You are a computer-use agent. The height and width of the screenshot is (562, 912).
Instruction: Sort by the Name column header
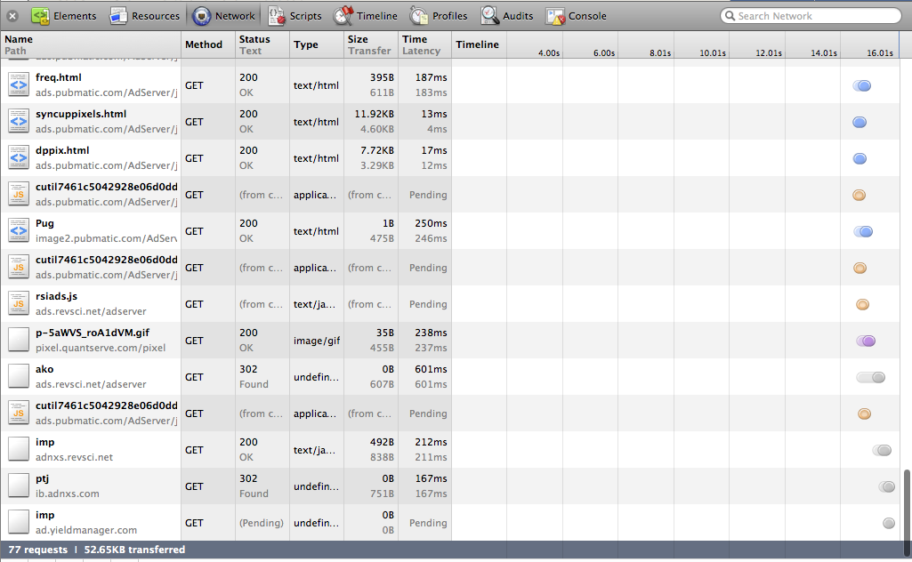tap(91, 44)
